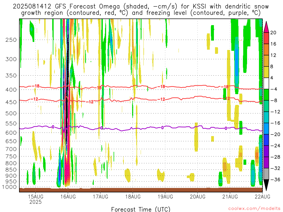Select the 17AUG date label

[101, 197]
